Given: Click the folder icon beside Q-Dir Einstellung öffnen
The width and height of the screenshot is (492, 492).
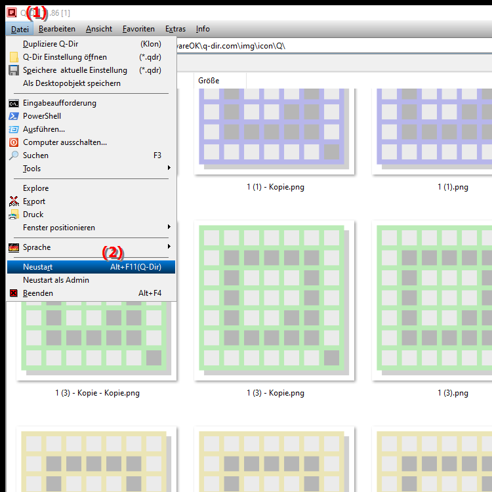Looking at the screenshot, I should point(14,57).
